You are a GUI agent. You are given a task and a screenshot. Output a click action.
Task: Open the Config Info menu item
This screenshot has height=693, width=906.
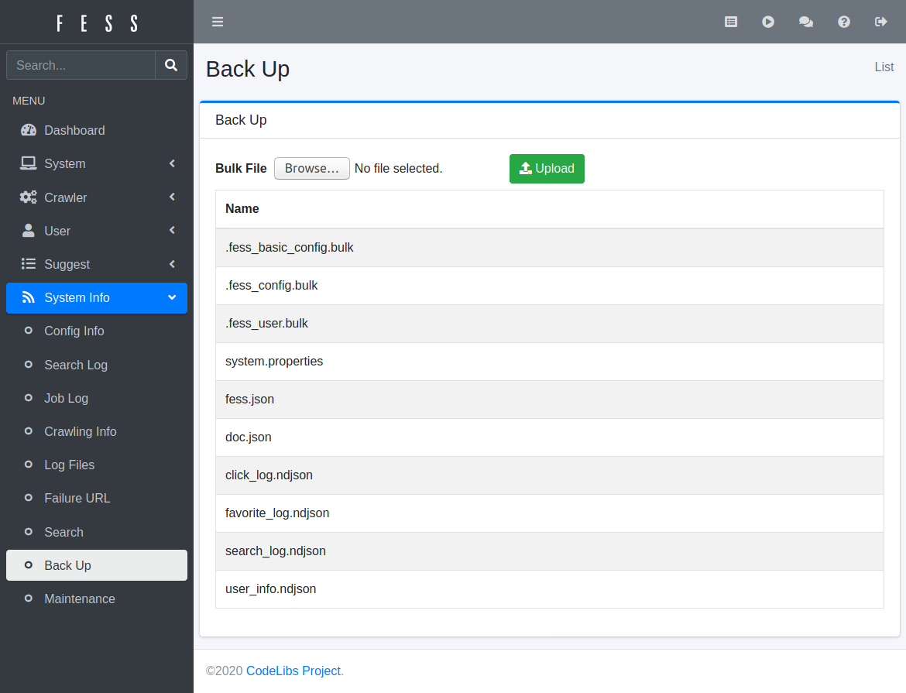click(74, 331)
